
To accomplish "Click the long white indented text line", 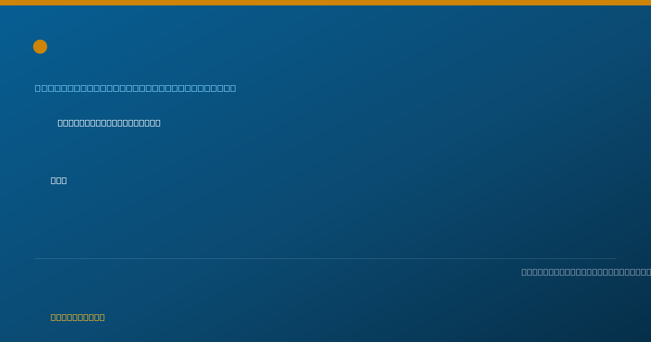I will click(x=109, y=123).
